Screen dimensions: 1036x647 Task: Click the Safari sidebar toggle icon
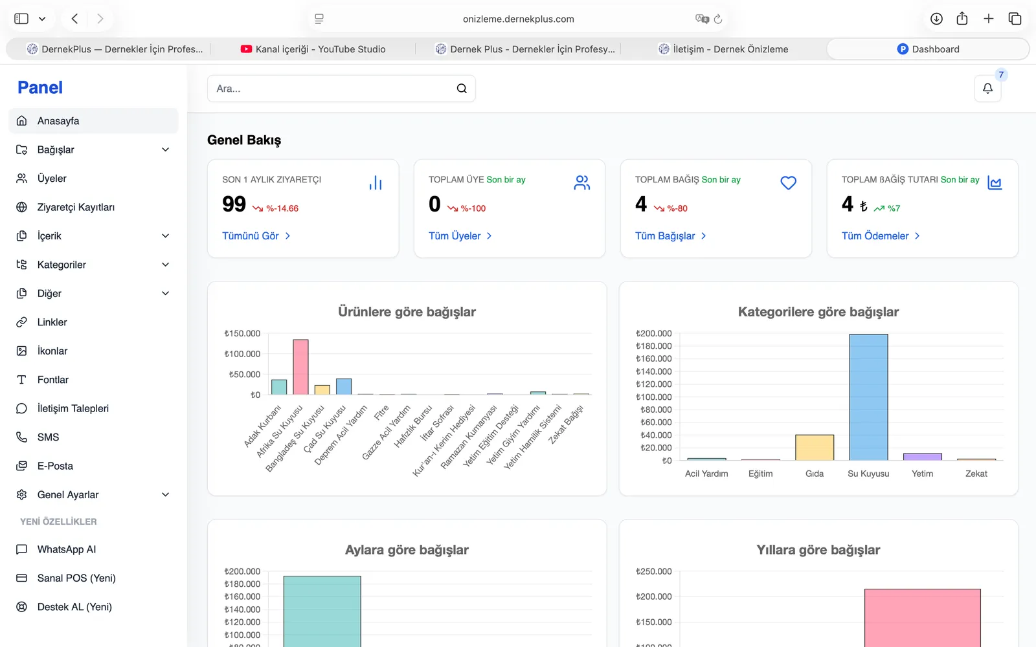click(x=21, y=19)
